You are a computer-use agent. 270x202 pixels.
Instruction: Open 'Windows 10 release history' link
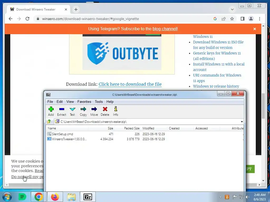[216, 86]
